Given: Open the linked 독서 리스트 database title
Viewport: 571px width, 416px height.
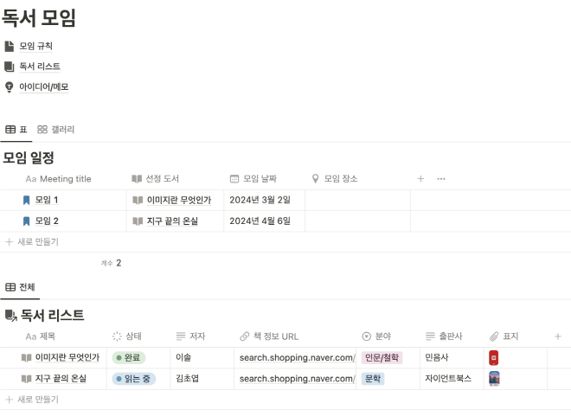Looking at the screenshot, I should [x=53, y=315].
